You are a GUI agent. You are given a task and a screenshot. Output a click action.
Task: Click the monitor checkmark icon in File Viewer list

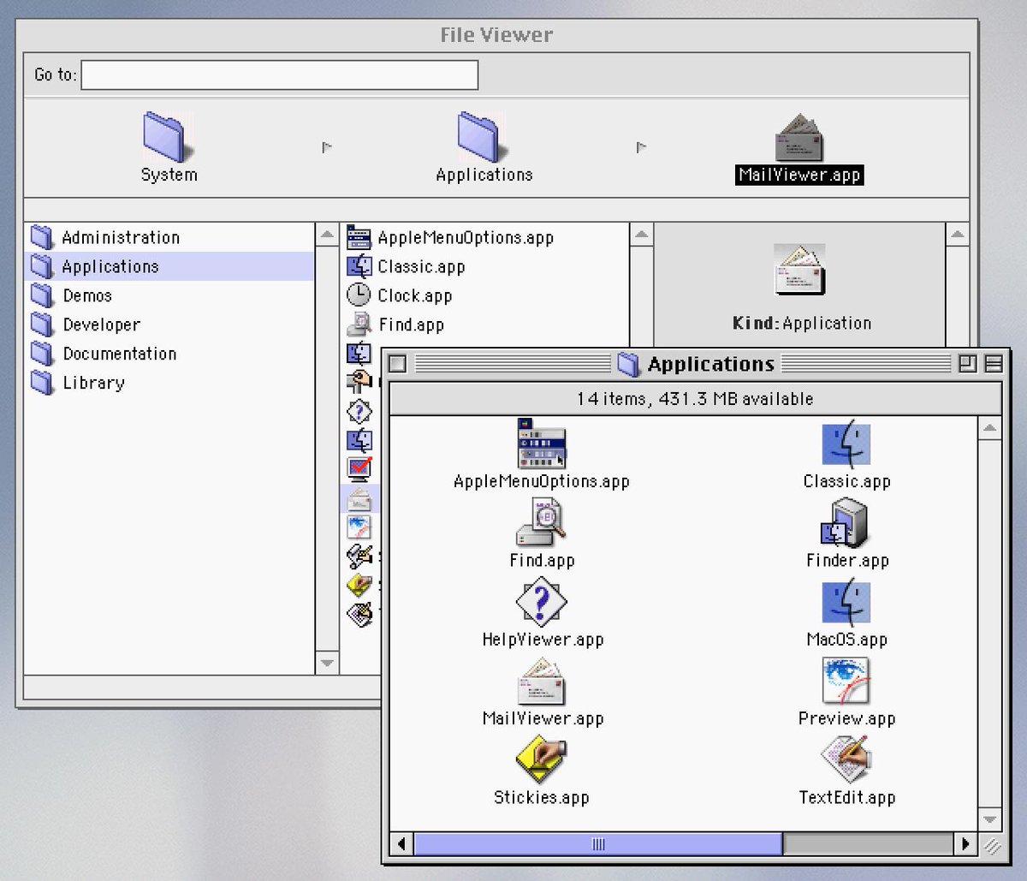359,469
